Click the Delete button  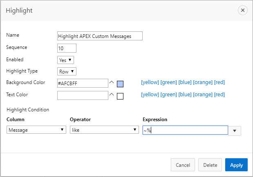pos(210,165)
